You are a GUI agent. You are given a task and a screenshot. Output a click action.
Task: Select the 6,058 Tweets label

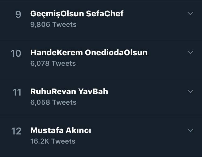pos(53,102)
